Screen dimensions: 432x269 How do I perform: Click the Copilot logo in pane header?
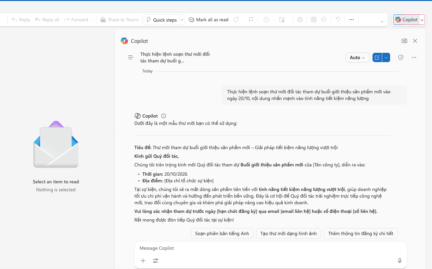pos(124,41)
